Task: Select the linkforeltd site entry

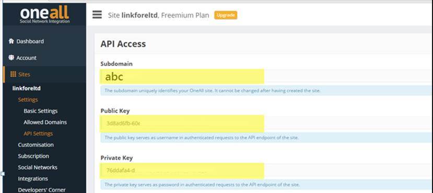Action: coord(27,89)
